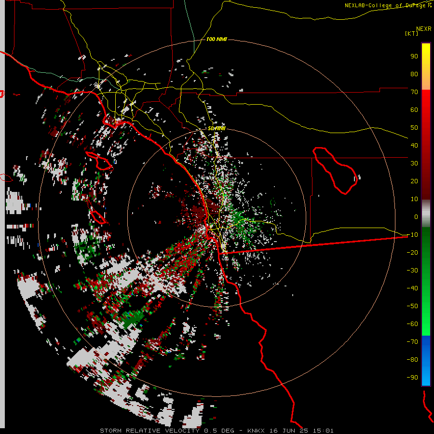Select the 30 knot scale label
The height and width of the screenshot is (434, 434).
tap(414, 163)
